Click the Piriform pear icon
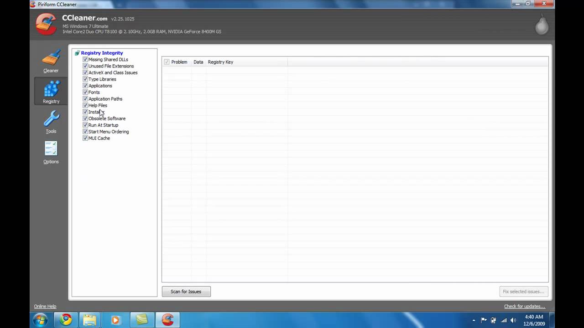The width and height of the screenshot is (584, 328). coord(542,25)
